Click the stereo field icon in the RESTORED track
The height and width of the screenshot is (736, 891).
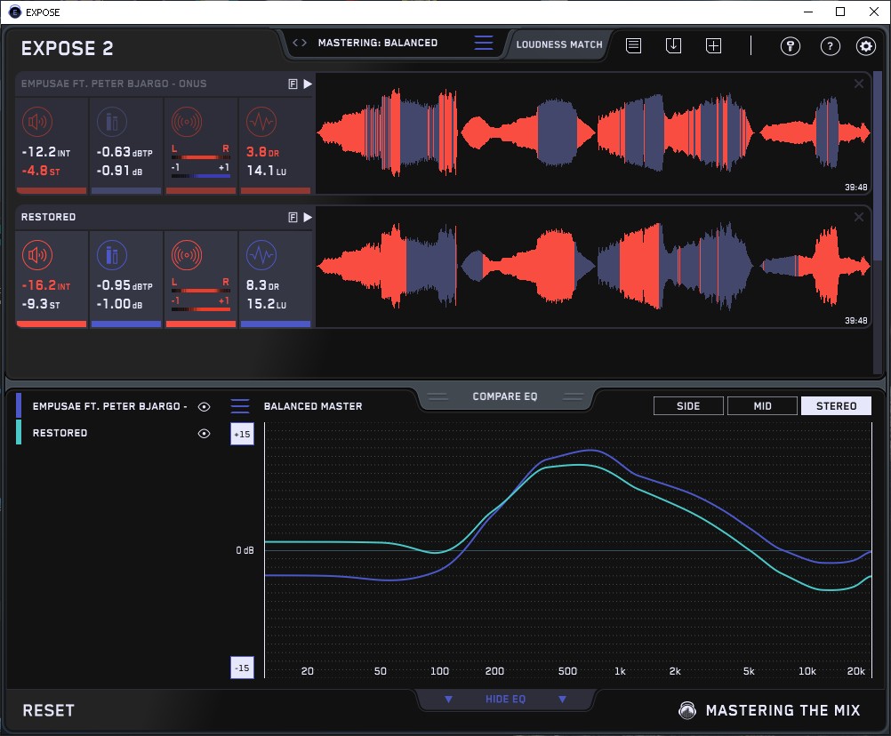coord(187,255)
